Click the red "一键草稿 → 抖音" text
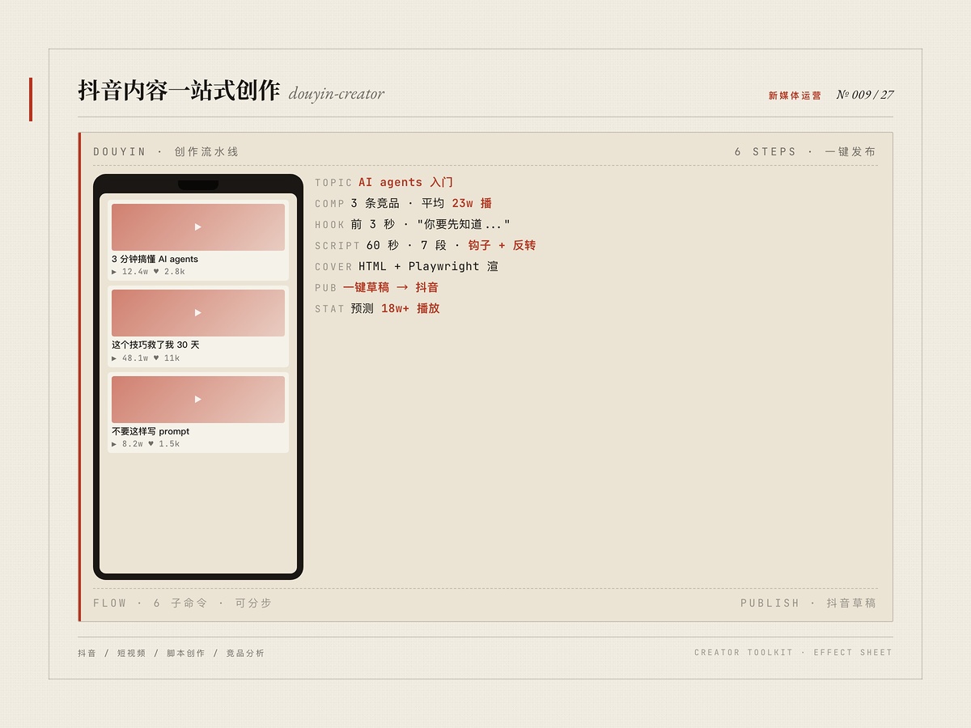Screen dimensions: 971x728 point(391,287)
